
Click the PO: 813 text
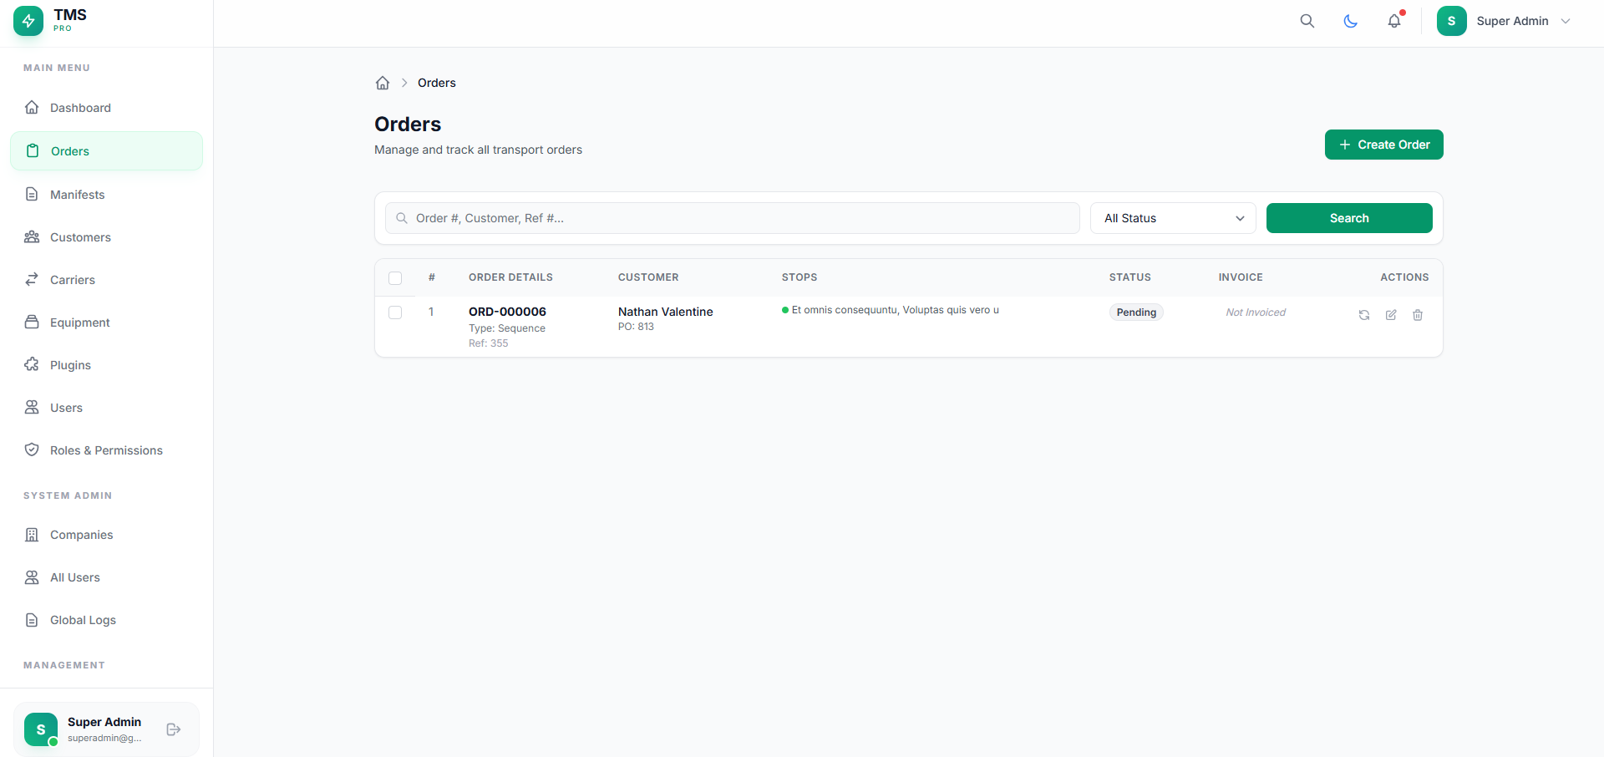636,327
